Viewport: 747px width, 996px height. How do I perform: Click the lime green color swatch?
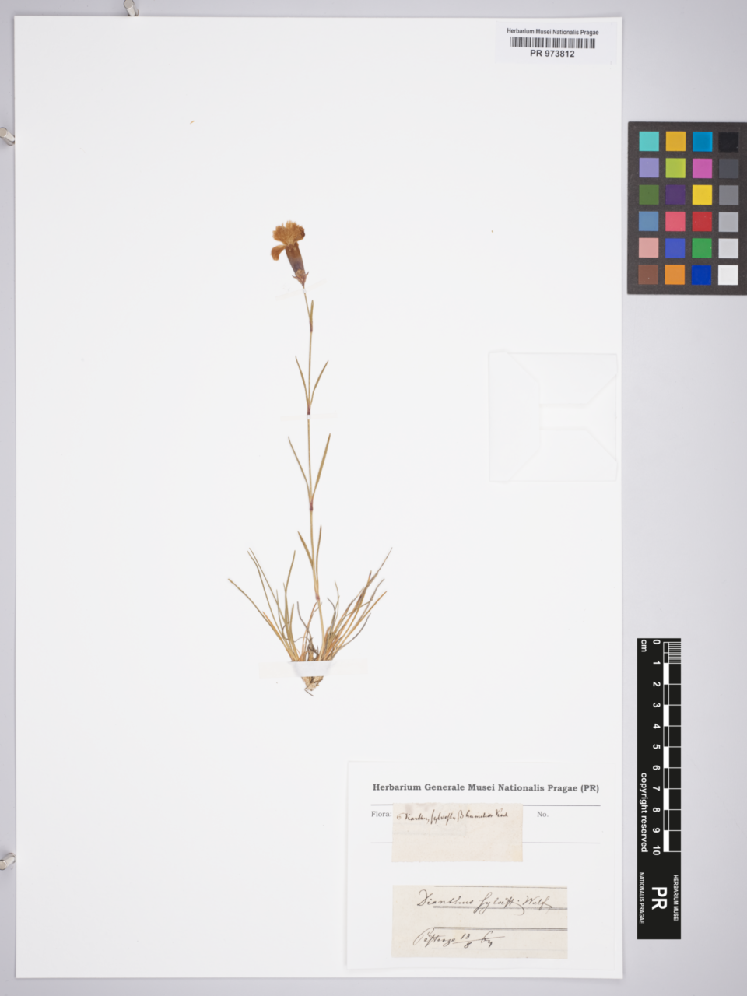[675, 168]
